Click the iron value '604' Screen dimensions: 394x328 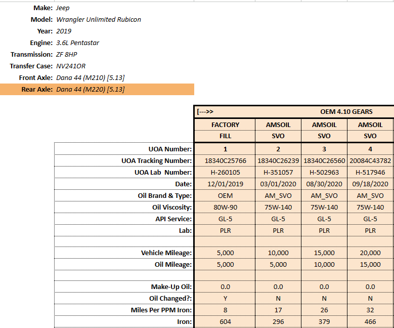pyautogui.click(x=225, y=322)
